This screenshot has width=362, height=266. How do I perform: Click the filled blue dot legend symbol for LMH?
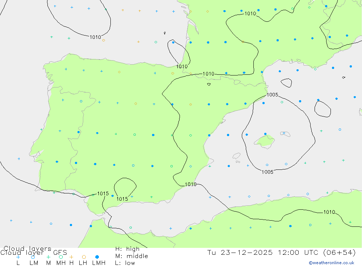click(97, 257)
